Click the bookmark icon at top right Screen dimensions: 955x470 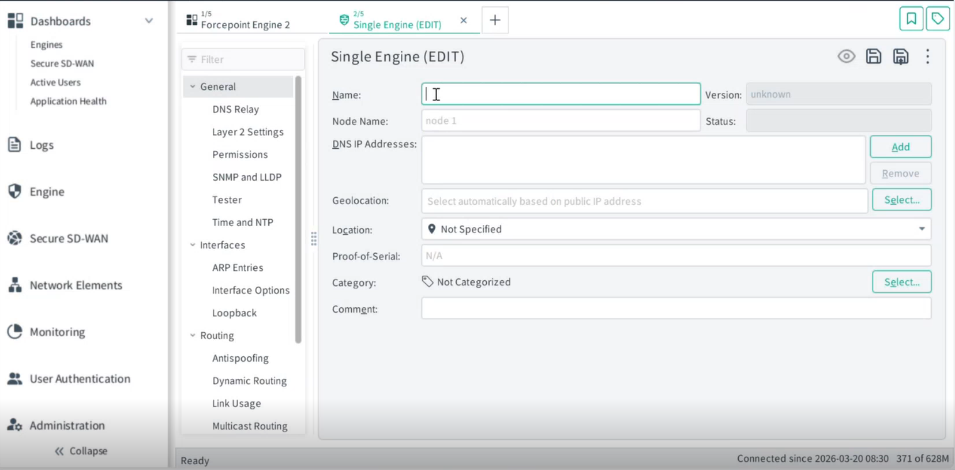[x=911, y=18]
